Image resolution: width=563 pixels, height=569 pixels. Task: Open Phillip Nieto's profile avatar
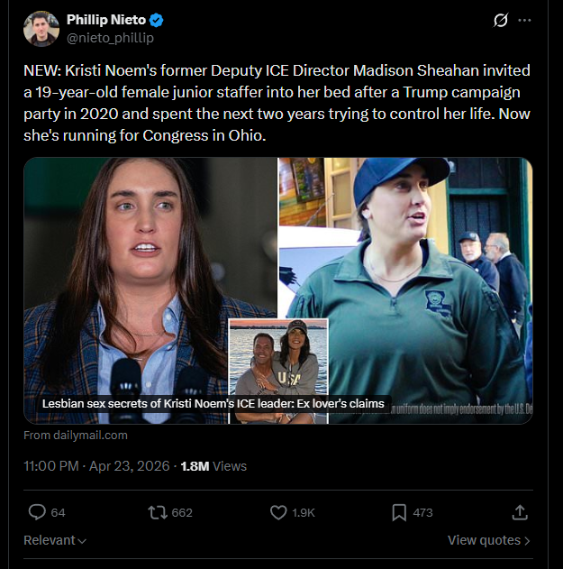click(x=41, y=29)
